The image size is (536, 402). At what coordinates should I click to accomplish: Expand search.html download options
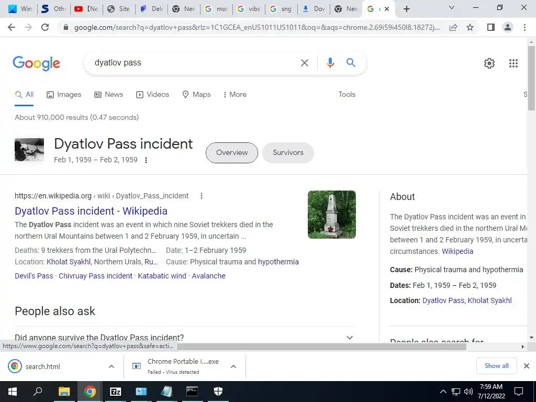[x=111, y=366]
